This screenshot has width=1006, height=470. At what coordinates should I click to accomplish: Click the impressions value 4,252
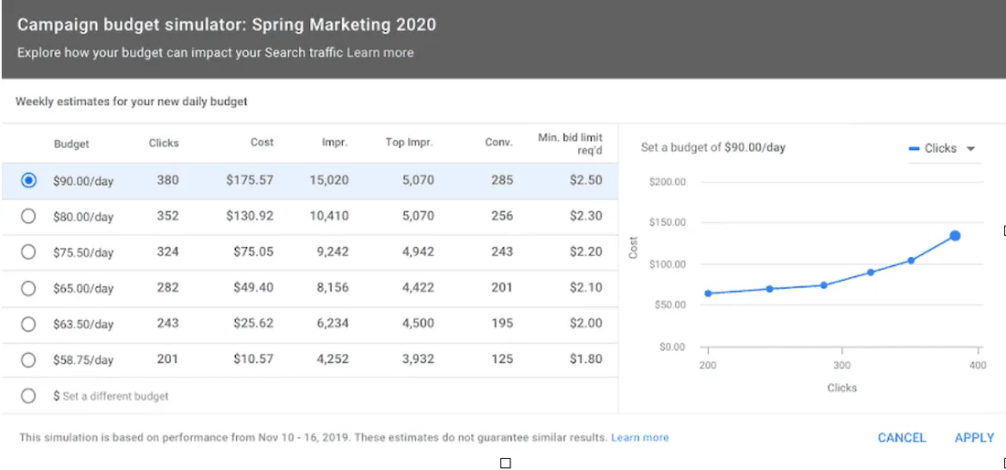[332, 359]
